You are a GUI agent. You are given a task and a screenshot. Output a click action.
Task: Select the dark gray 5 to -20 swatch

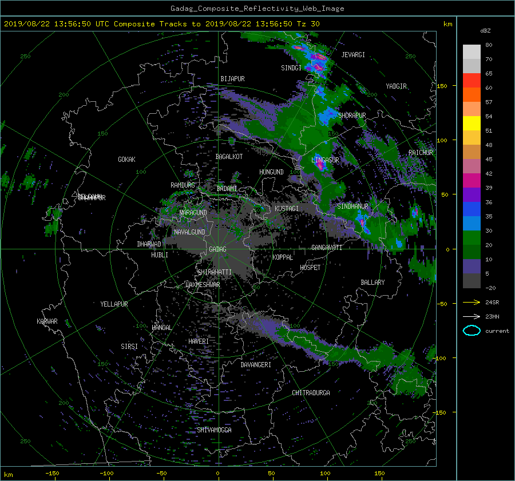tap(472, 281)
